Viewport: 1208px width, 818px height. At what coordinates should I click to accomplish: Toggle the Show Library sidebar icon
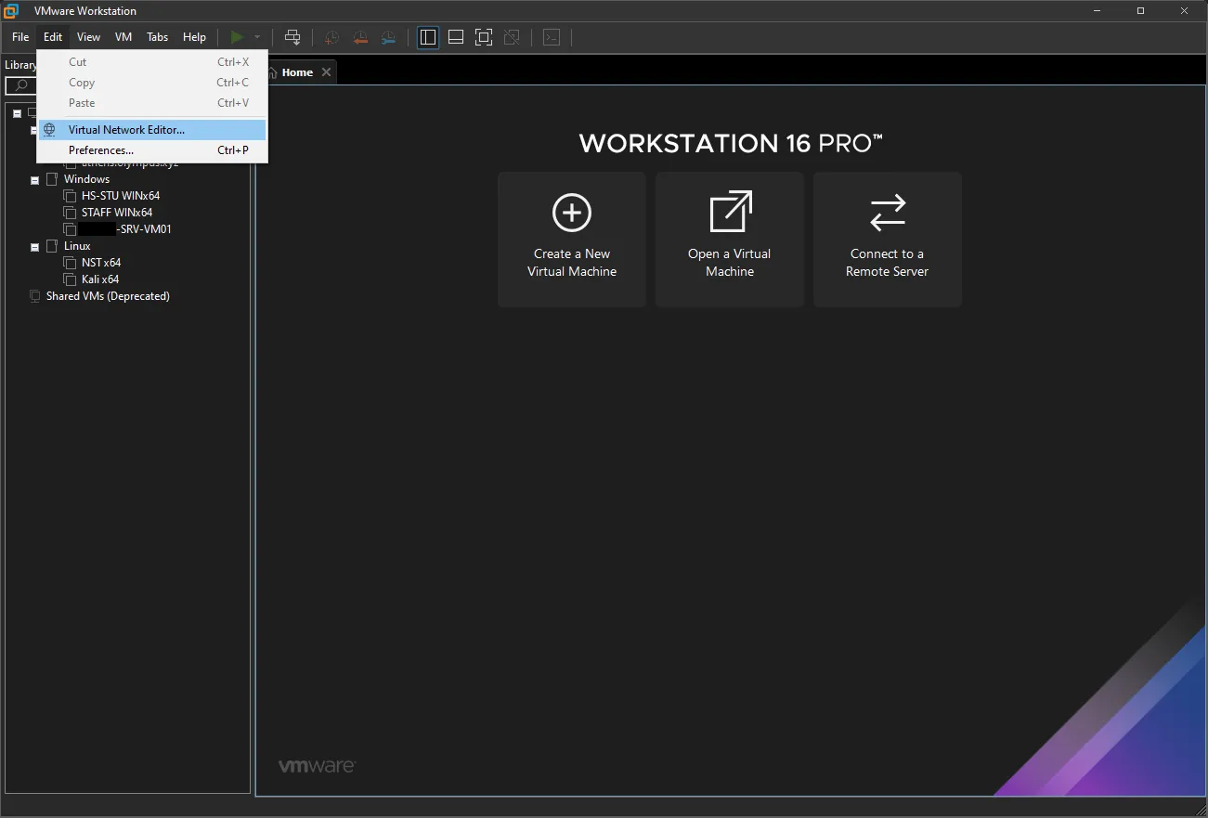tap(428, 37)
